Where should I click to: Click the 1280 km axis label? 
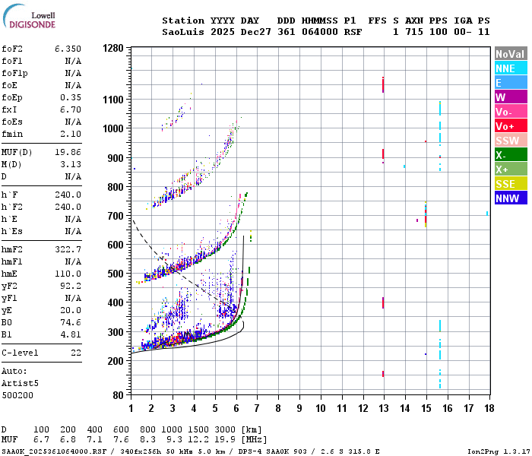coord(113,48)
